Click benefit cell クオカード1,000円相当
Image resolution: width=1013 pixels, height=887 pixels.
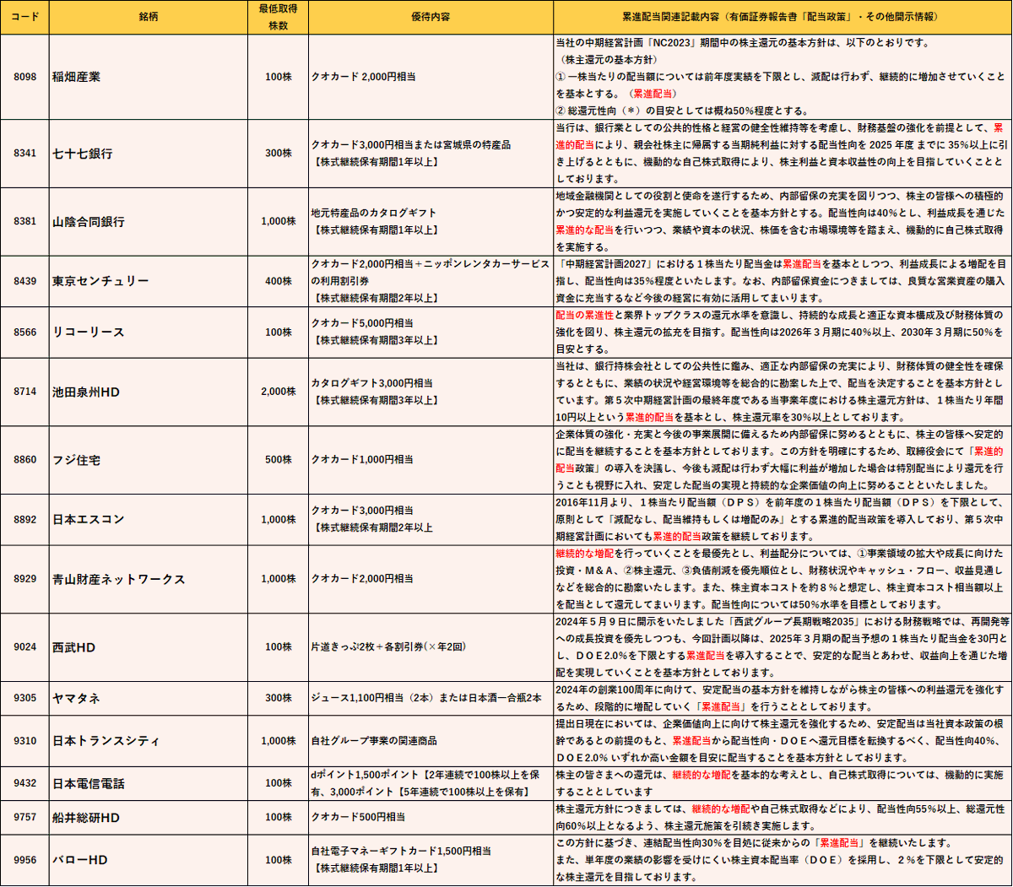tap(431, 460)
